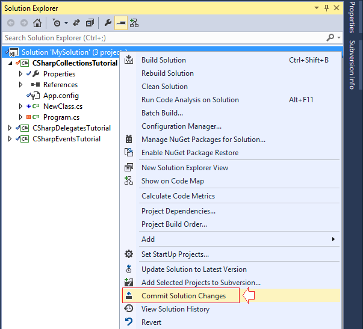Click the NuGet package menu icon
The image size is (363, 329).
click(129, 139)
